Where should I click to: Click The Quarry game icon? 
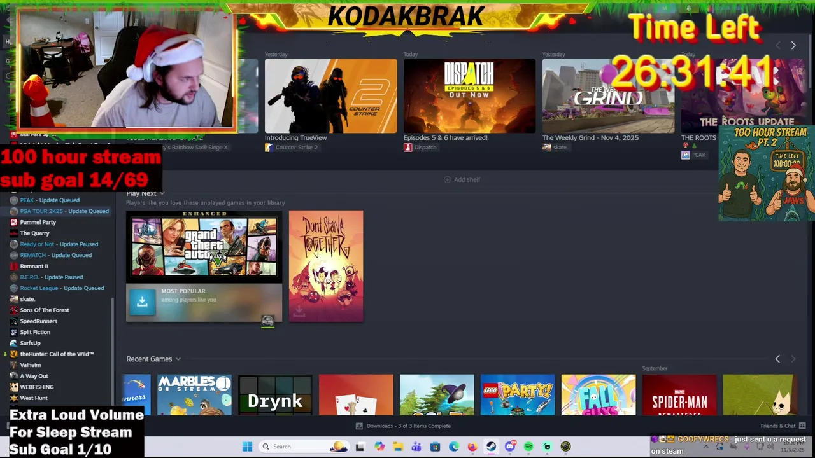tap(14, 233)
